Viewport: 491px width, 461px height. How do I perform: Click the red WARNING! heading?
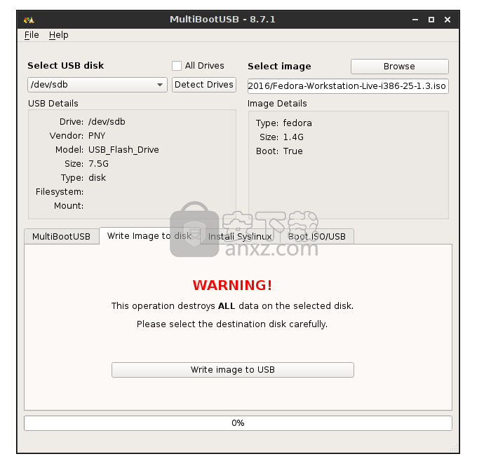tap(232, 285)
